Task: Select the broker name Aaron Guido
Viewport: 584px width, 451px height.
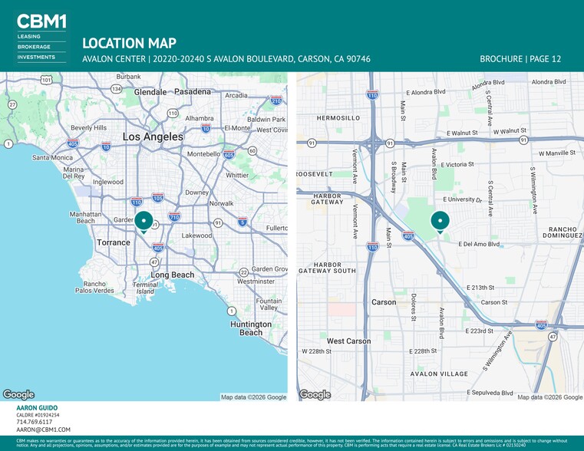Action: pos(37,408)
